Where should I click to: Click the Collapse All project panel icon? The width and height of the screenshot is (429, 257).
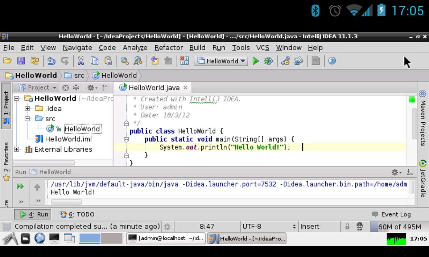tap(76, 88)
